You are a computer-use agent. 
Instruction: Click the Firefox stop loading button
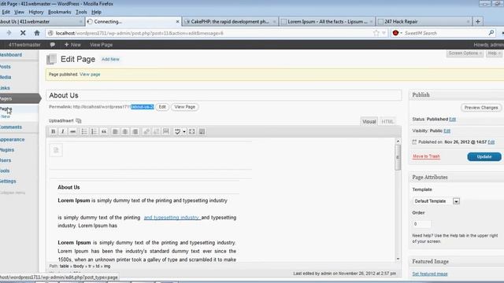tap(23, 33)
